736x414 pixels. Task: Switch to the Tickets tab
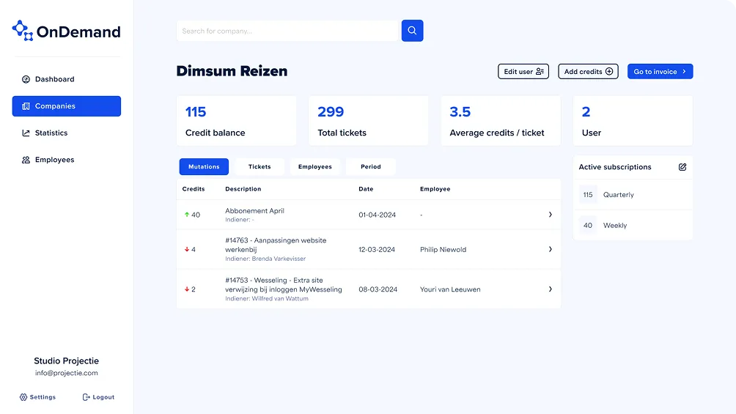tap(260, 167)
